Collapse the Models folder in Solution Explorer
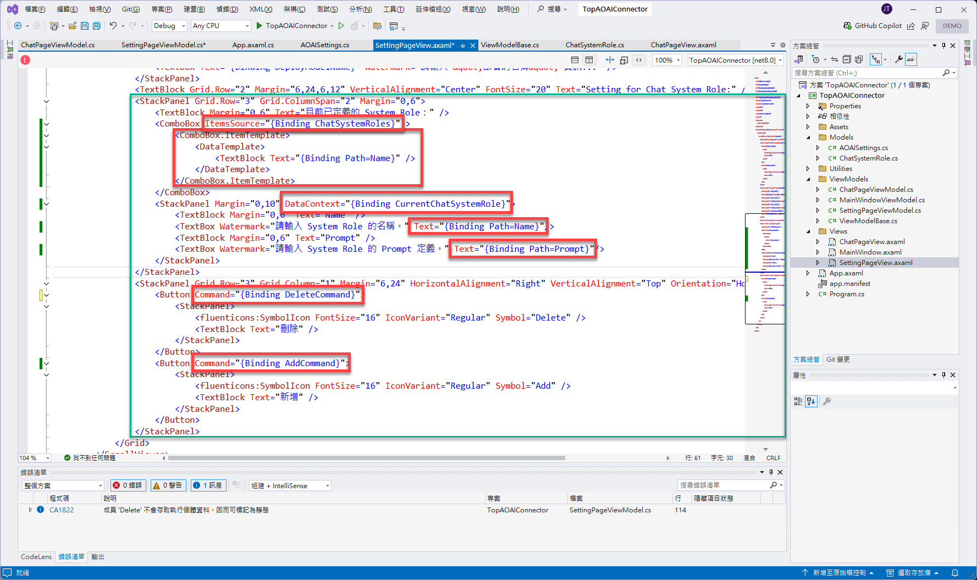 coord(808,137)
